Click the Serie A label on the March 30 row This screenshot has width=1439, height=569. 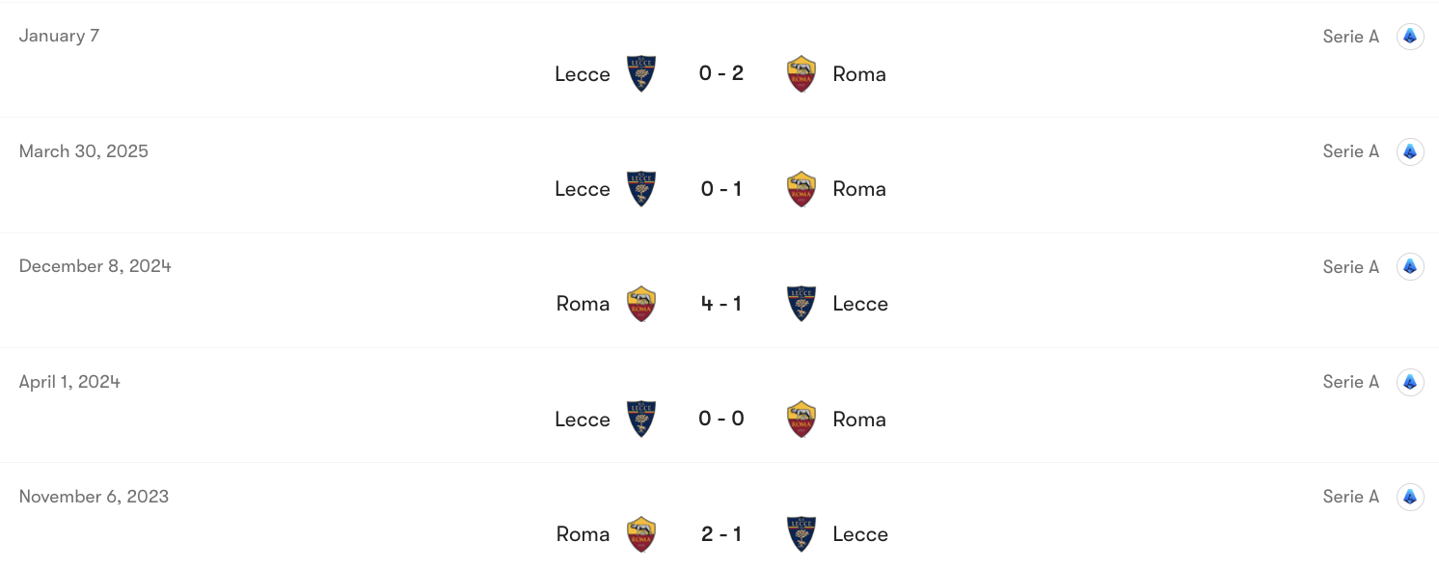click(1350, 151)
